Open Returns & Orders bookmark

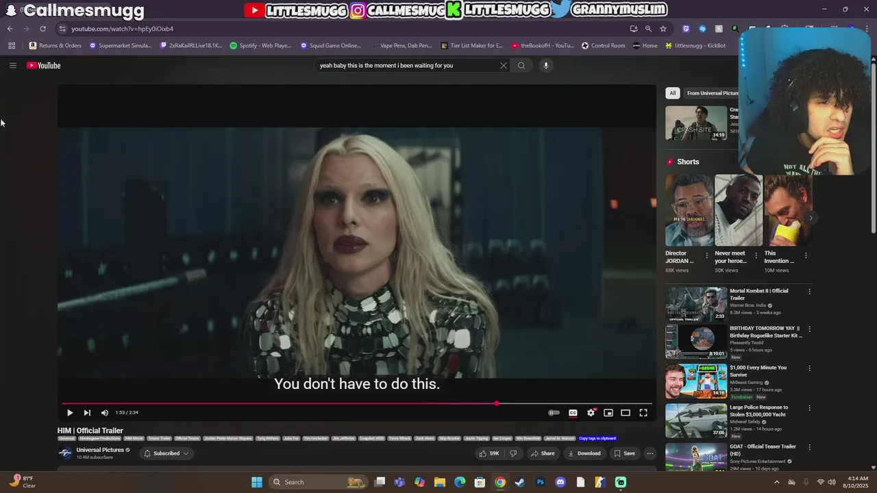coord(55,46)
